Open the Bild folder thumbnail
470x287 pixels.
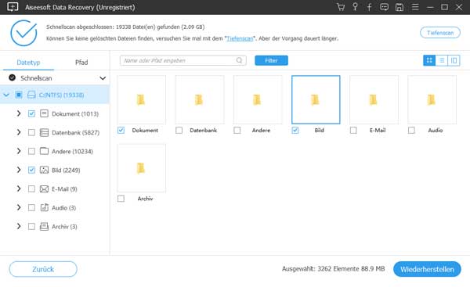(x=316, y=99)
